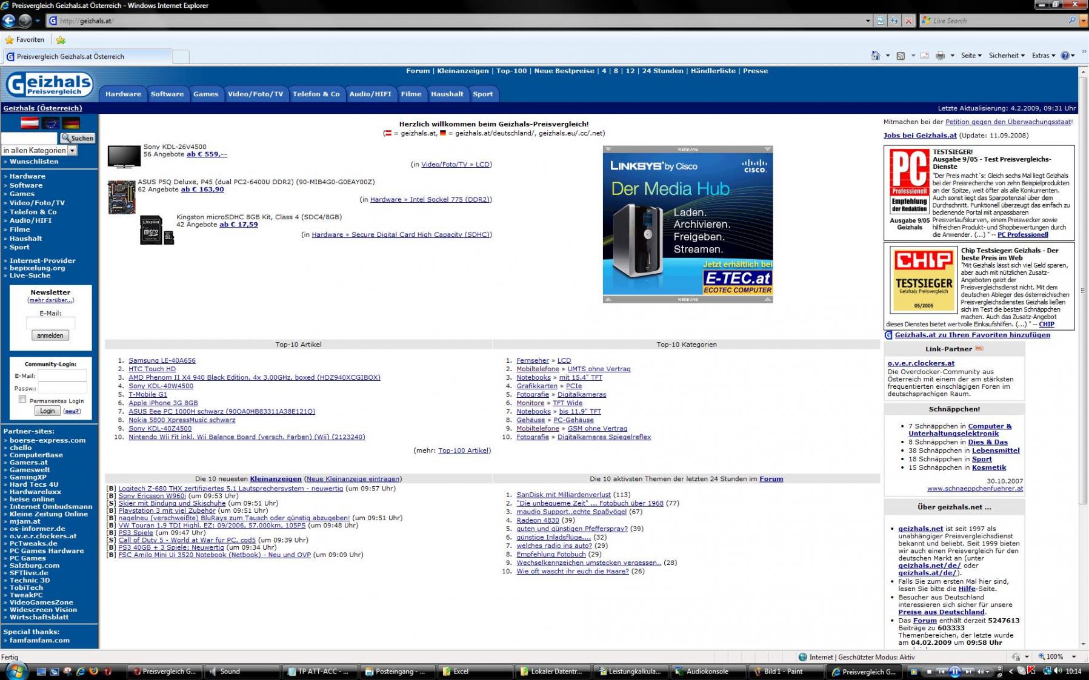Click the community Login button
Viewport: 1089px width, 680px height.
click(x=47, y=411)
